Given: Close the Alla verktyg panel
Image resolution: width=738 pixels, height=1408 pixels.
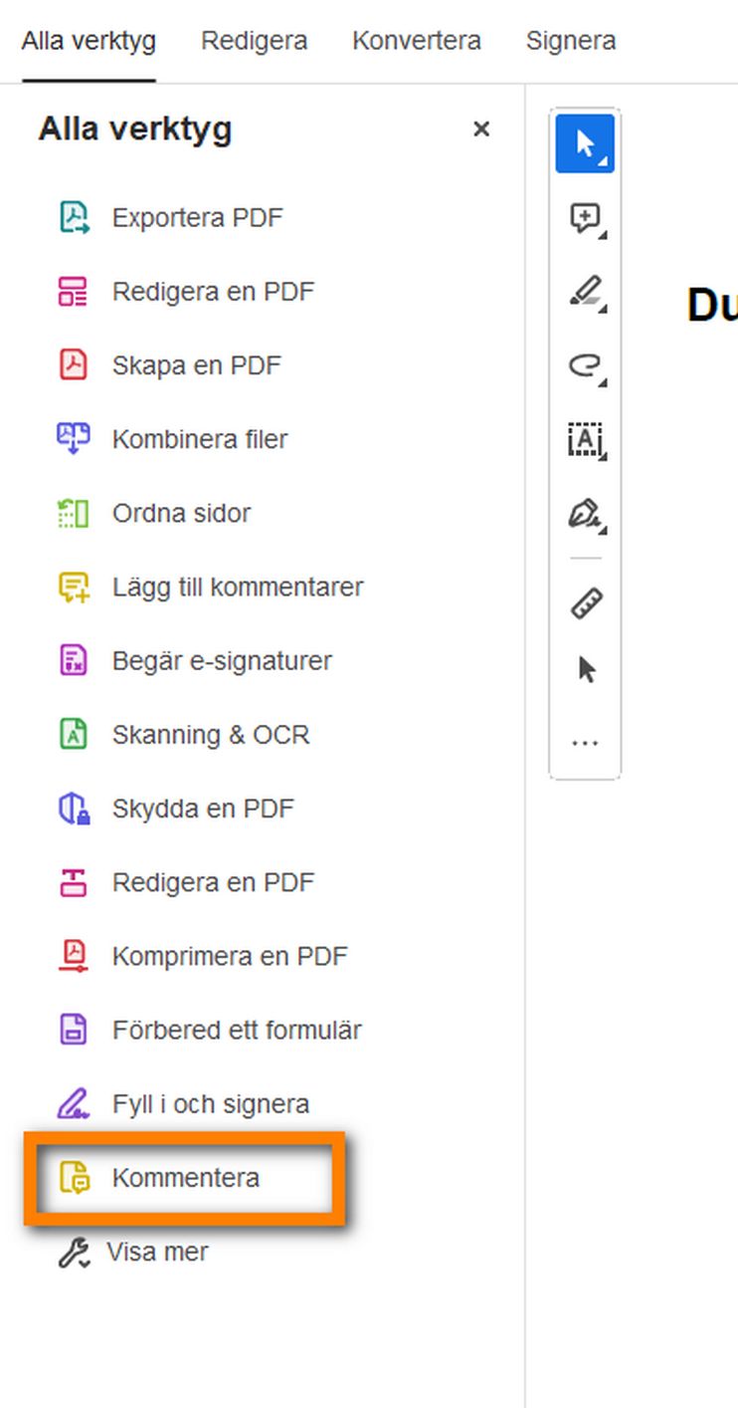Looking at the screenshot, I should [481, 128].
